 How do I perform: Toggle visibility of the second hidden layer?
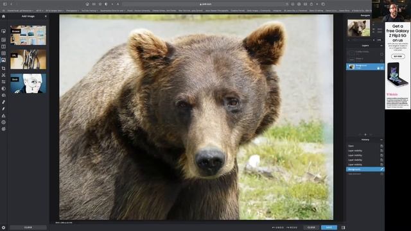pos(381,61)
